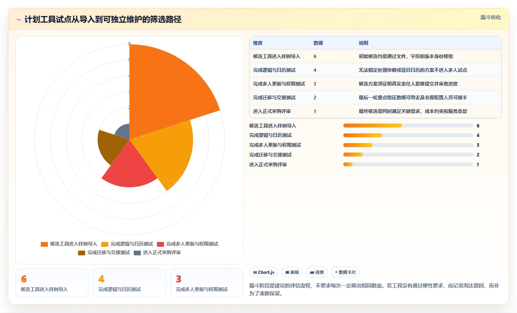Toggle yellow legend swatch 完成逻辑与日历测试

pyautogui.click(x=105, y=244)
